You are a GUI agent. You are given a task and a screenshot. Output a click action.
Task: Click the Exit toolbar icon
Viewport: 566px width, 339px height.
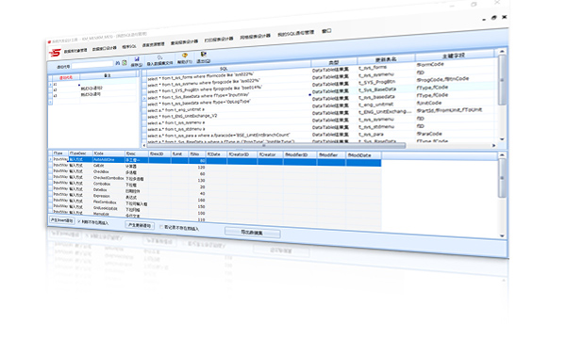[204, 55]
